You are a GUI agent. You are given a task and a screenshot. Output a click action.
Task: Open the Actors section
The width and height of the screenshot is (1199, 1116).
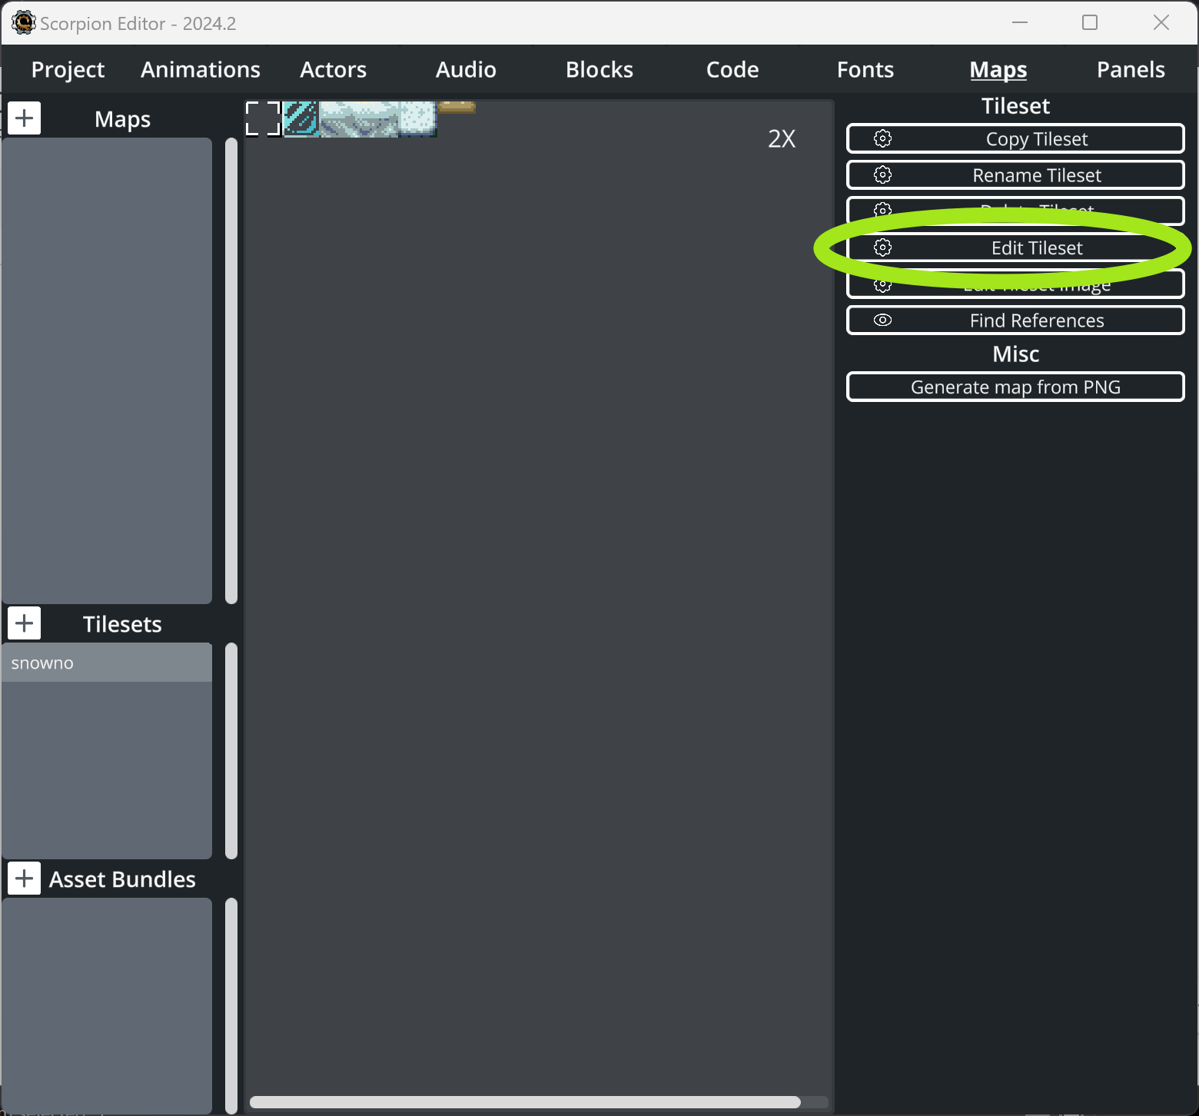pos(333,69)
